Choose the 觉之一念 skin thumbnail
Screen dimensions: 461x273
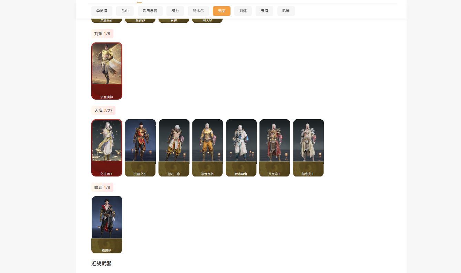(x=174, y=148)
